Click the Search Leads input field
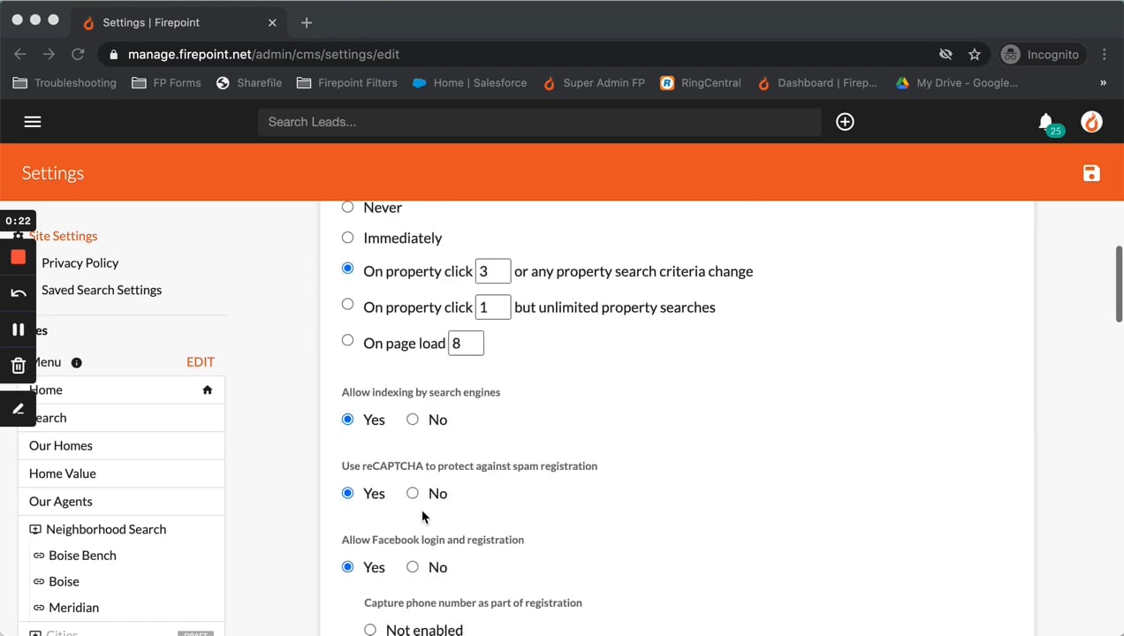The image size is (1124, 636). [x=539, y=122]
